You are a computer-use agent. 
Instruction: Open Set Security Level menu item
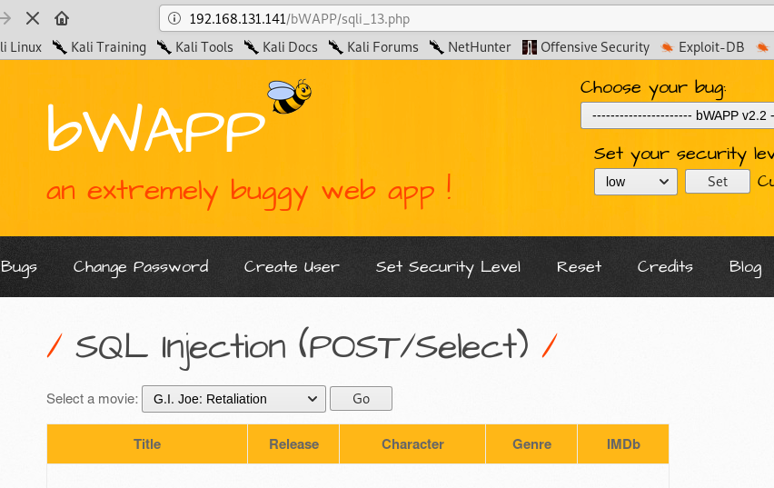coord(448,267)
